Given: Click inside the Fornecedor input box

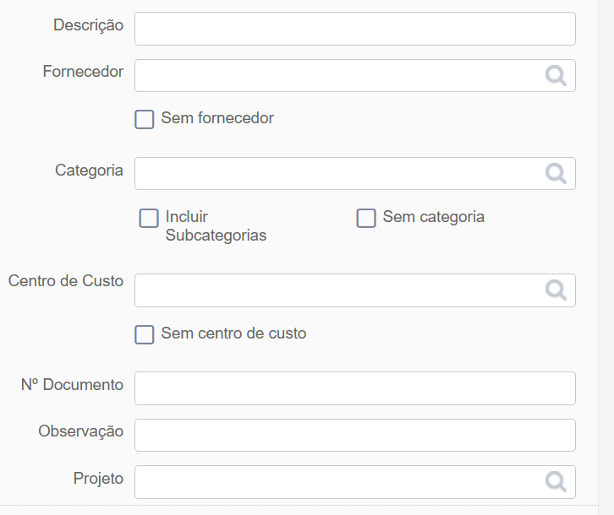Looking at the screenshot, I should pyautogui.click(x=354, y=75).
